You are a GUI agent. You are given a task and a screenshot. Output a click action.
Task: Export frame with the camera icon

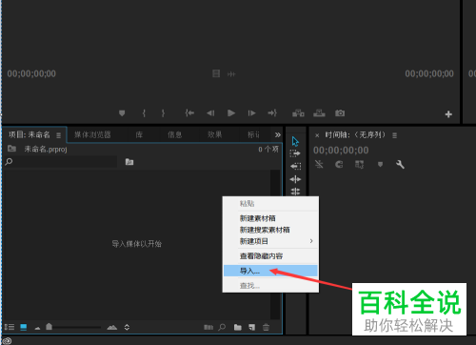click(340, 113)
